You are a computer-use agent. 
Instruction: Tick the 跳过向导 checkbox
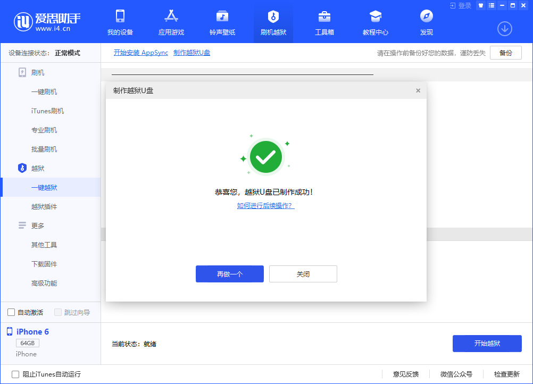[58, 312]
